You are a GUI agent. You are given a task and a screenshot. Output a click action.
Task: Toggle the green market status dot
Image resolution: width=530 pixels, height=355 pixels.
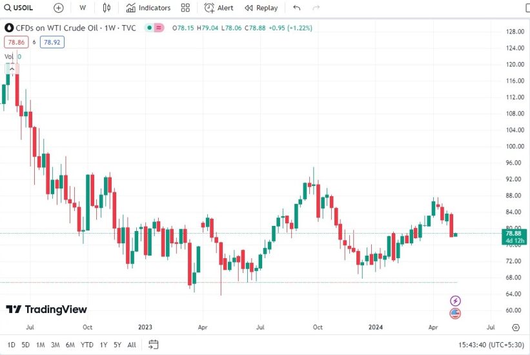(148, 28)
